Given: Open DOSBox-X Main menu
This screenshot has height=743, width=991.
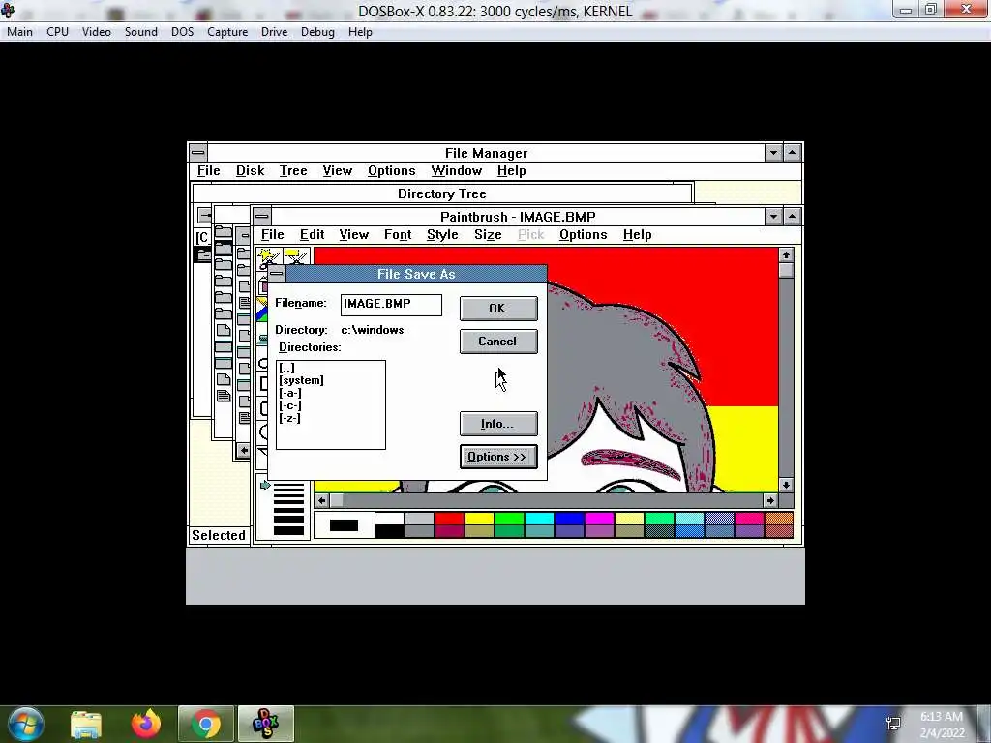Looking at the screenshot, I should pos(19,32).
